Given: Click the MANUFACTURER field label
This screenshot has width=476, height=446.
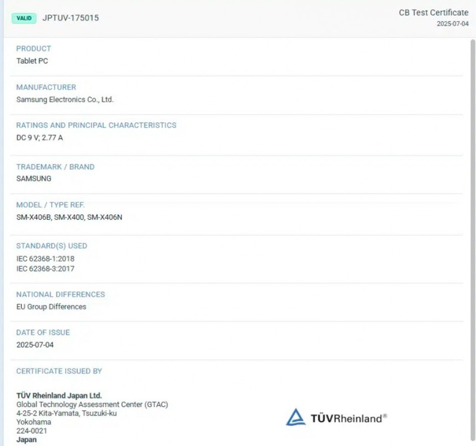Looking at the screenshot, I should pyautogui.click(x=46, y=87).
